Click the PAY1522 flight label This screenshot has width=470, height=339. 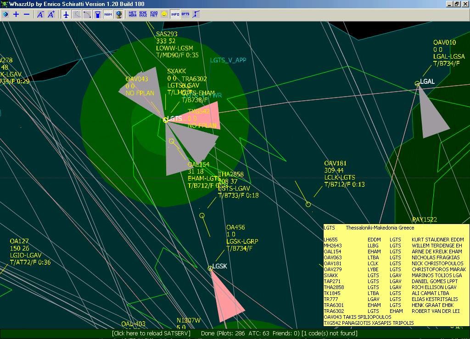(x=425, y=219)
